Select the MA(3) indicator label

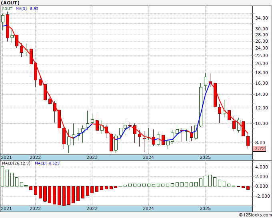(x=21, y=9)
